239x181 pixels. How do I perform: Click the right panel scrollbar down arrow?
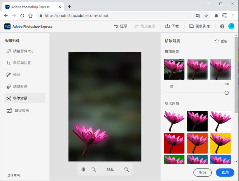point(236,161)
